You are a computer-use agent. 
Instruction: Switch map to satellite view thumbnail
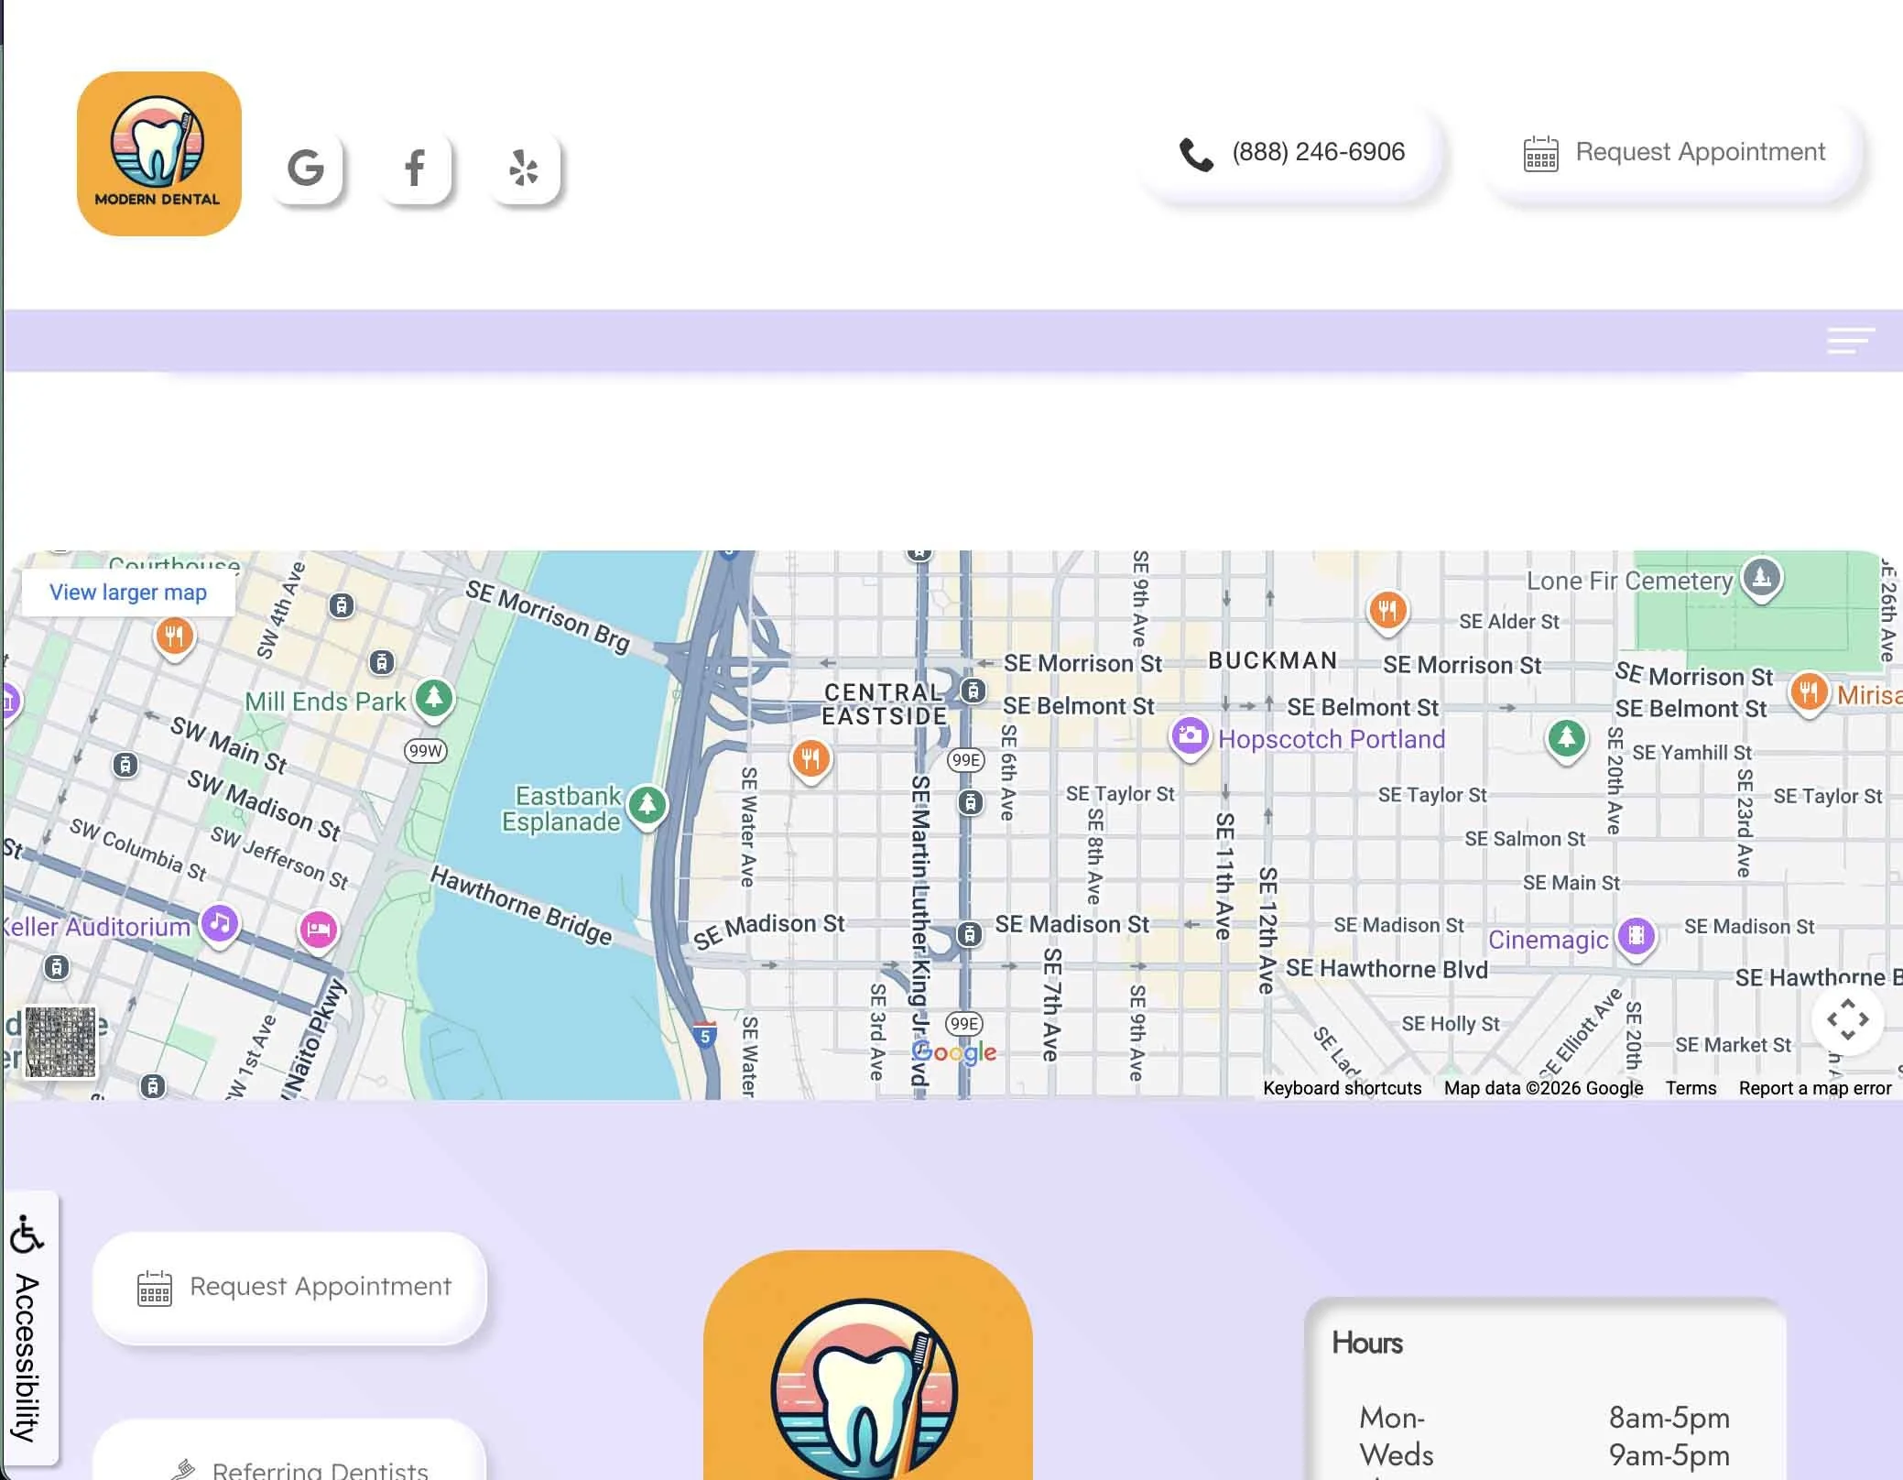pyautogui.click(x=60, y=1041)
